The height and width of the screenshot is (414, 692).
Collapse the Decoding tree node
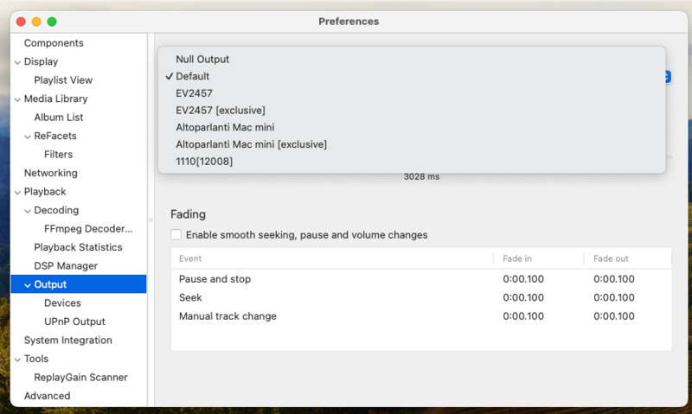click(28, 211)
